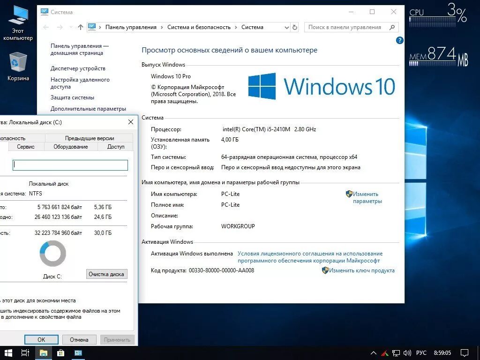Screen dimensions: 480x360
Task: Click the Система breadcrumb
Action: click(252, 27)
